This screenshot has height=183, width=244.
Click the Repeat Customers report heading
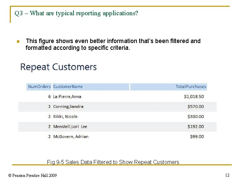pyautogui.click(x=58, y=67)
